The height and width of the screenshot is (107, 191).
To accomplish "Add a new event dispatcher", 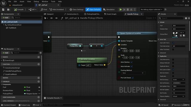I will (x=38, y=97).
